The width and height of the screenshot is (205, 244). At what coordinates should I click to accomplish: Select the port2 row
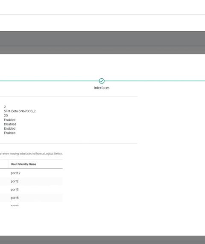pos(31,182)
